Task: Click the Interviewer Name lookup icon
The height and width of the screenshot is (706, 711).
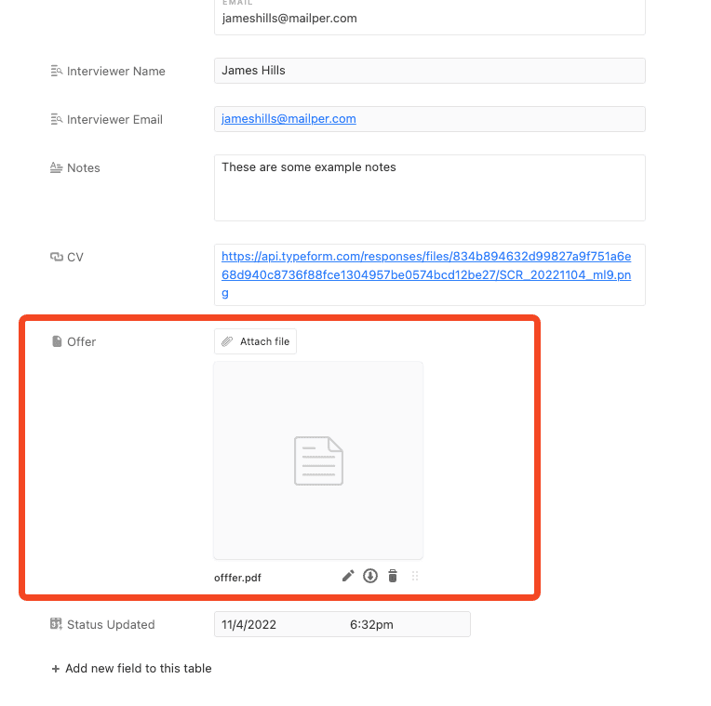Action: pyautogui.click(x=56, y=71)
